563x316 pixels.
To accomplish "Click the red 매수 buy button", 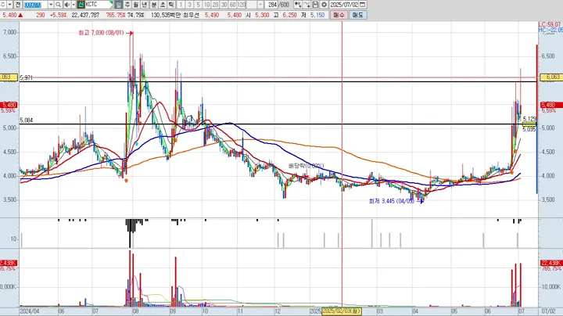I will pyautogui.click(x=339, y=15).
